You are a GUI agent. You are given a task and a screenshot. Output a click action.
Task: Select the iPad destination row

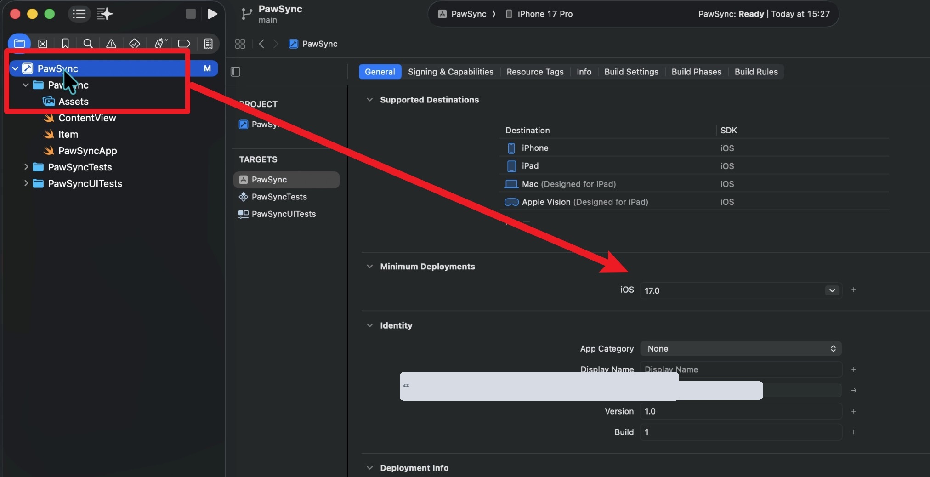point(694,166)
